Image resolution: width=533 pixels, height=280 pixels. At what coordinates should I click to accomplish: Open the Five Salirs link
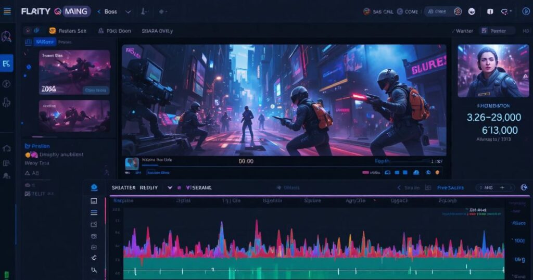[x=450, y=187]
